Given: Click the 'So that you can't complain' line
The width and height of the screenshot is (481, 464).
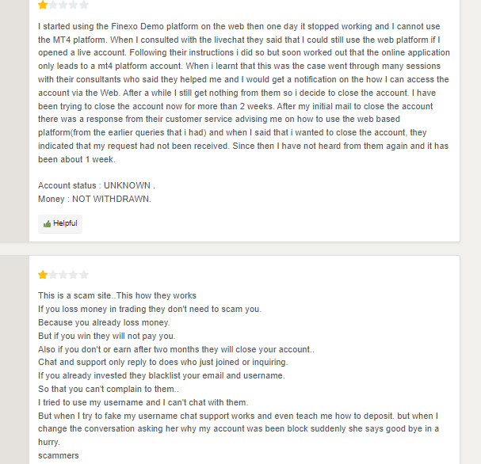Looking at the screenshot, I should pyautogui.click(x=108, y=389).
